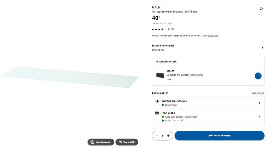
Task: Open the MALM dresser thumbnail image
Action: 160,75
